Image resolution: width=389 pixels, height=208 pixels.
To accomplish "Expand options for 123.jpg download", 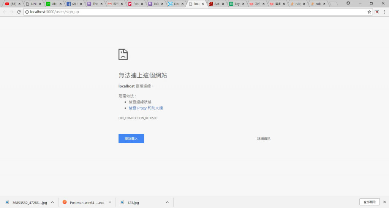I will pos(167,202).
